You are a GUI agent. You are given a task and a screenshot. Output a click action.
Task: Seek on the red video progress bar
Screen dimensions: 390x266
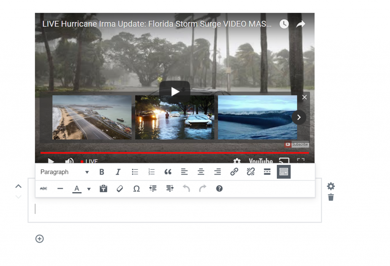175,153
